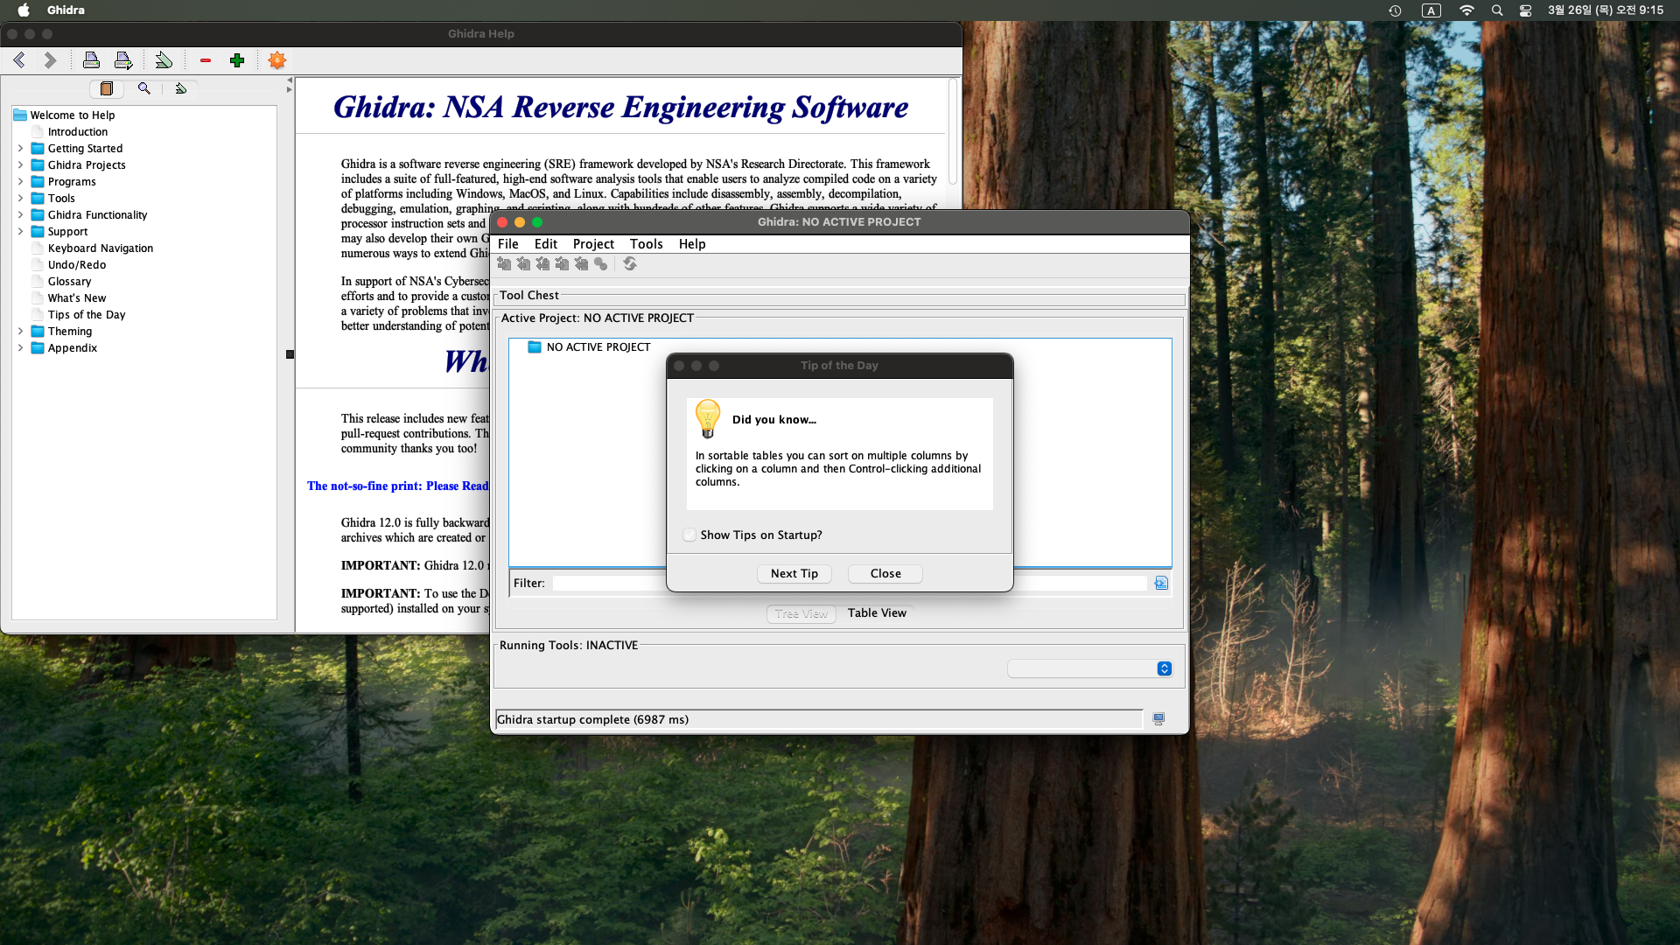Click the Next Tip button
This screenshot has width=1680, height=945.
(x=794, y=574)
